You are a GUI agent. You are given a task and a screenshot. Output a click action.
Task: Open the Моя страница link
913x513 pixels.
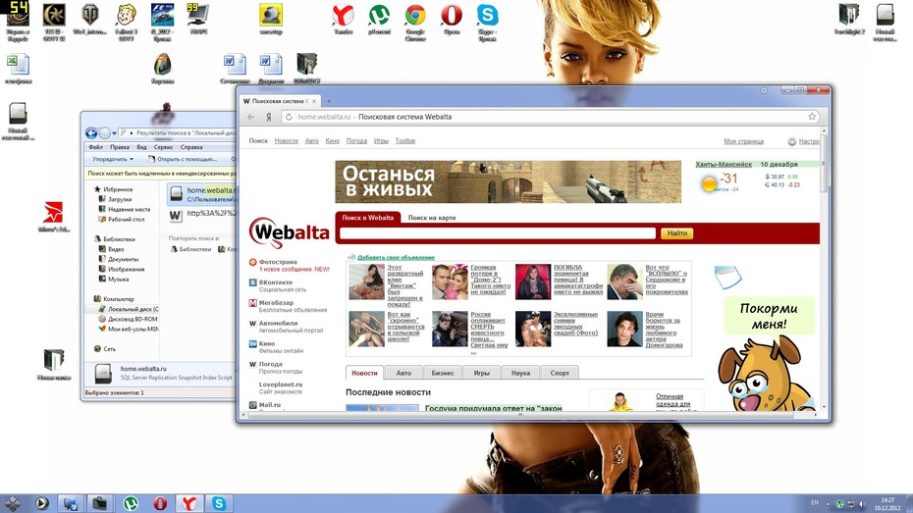743,141
